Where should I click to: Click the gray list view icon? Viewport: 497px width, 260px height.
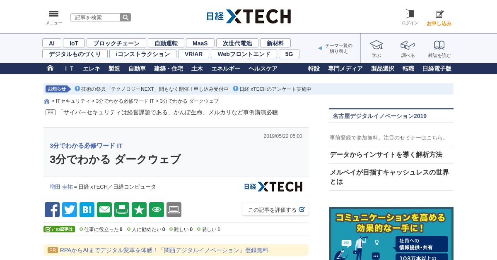(x=174, y=210)
